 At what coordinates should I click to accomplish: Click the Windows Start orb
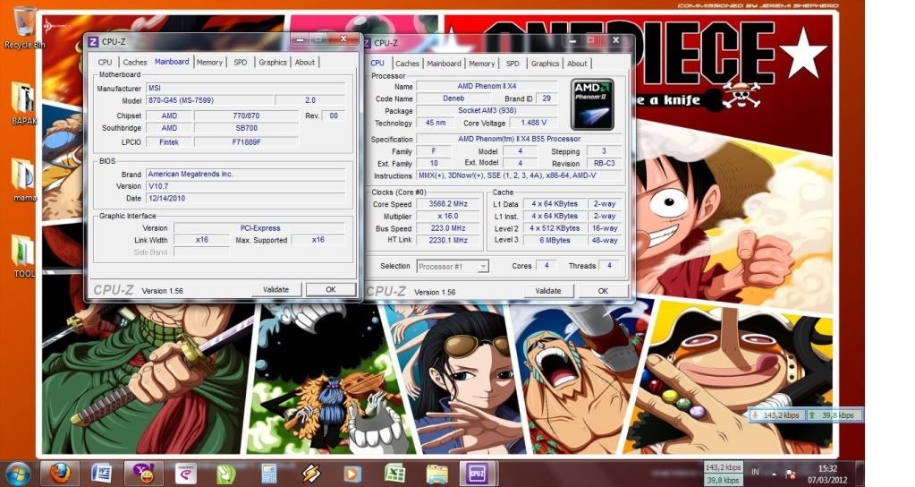tap(18, 473)
